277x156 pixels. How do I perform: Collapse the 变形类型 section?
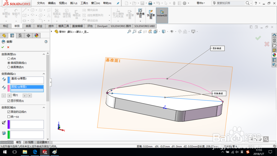[44, 54]
